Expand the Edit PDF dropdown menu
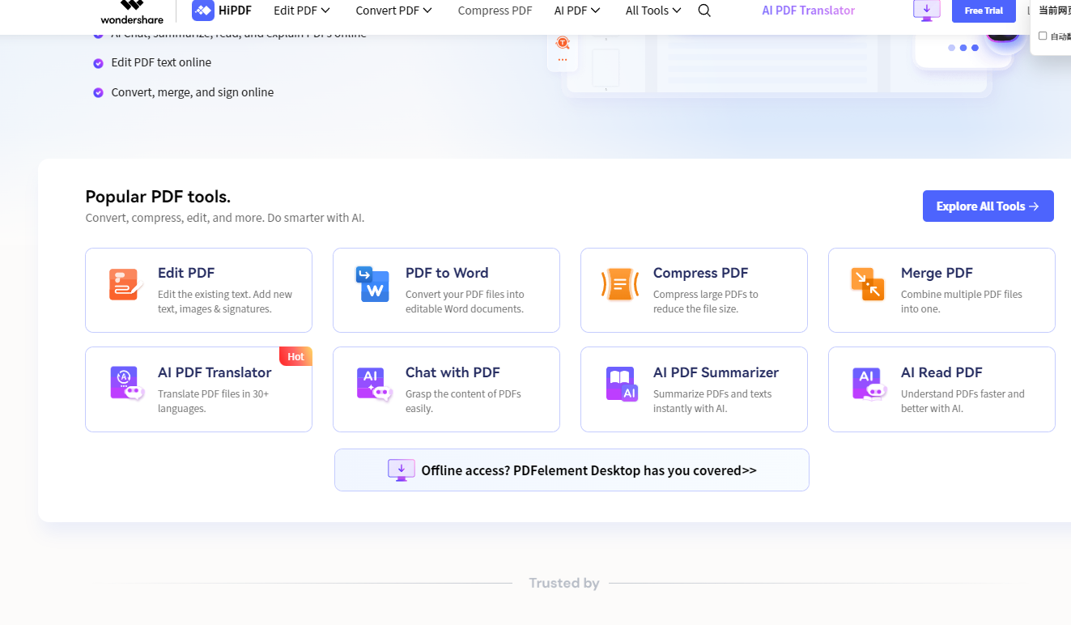1071x625 pixels. click(302, 11)
